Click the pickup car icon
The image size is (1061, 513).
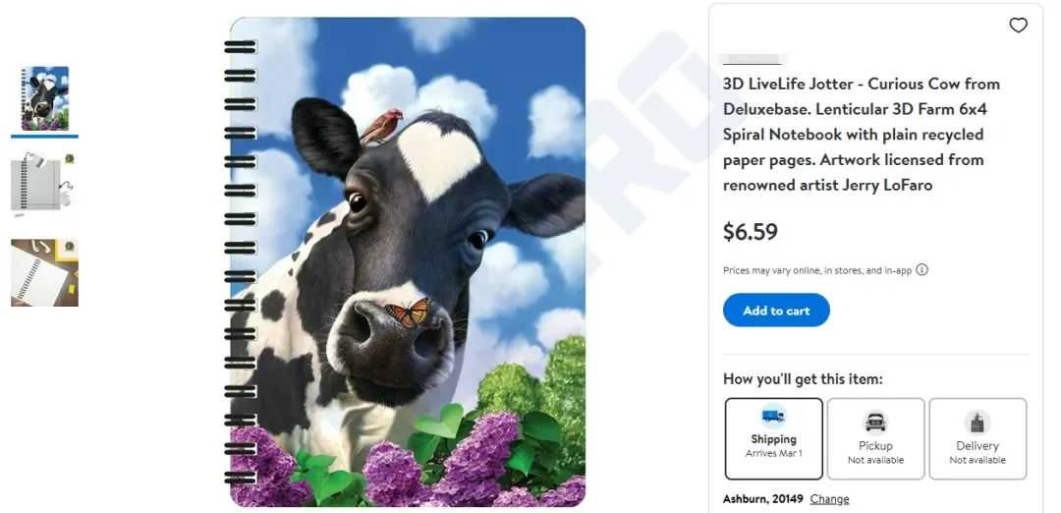point(875,422)
